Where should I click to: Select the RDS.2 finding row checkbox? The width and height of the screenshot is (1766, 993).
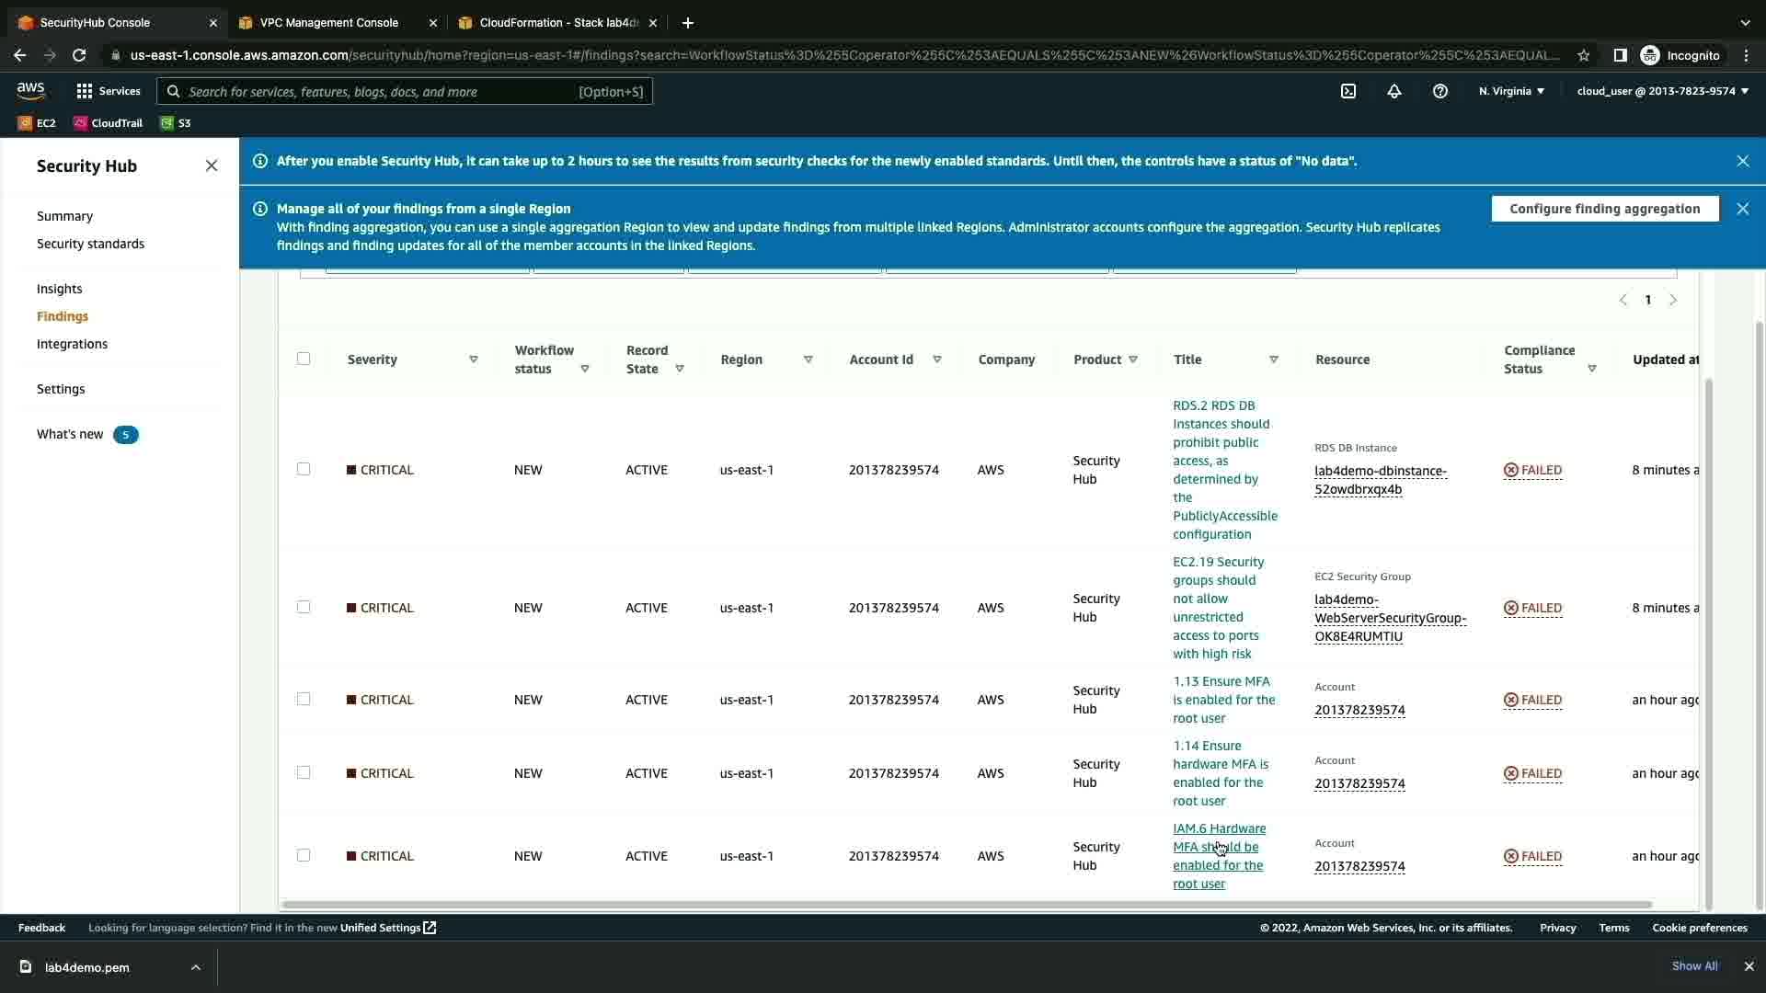pyautogui.click(x=304, y=469)
